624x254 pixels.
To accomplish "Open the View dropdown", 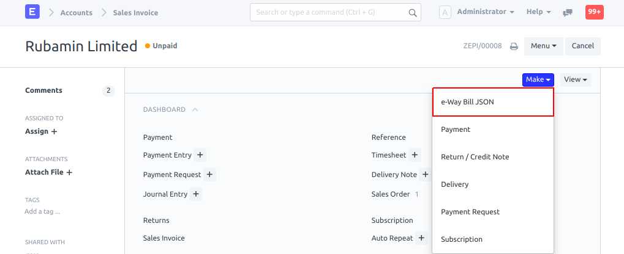I will click(x=575, y=79).
